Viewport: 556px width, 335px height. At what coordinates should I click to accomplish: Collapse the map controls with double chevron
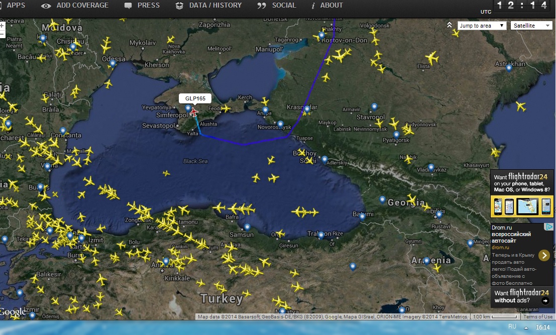pos(450,25)
